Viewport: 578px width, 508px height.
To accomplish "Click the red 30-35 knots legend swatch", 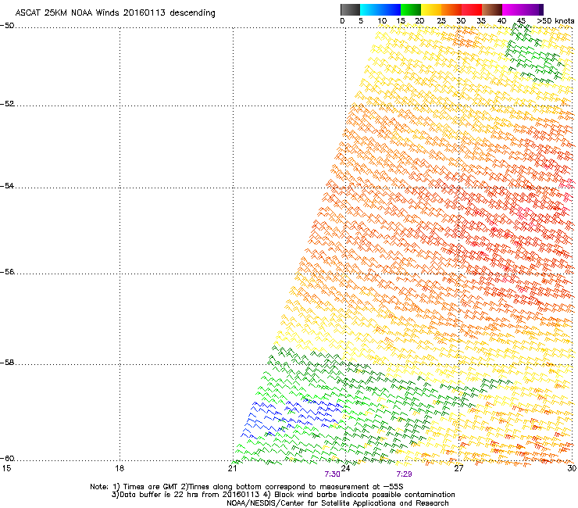I will point(472,9).
